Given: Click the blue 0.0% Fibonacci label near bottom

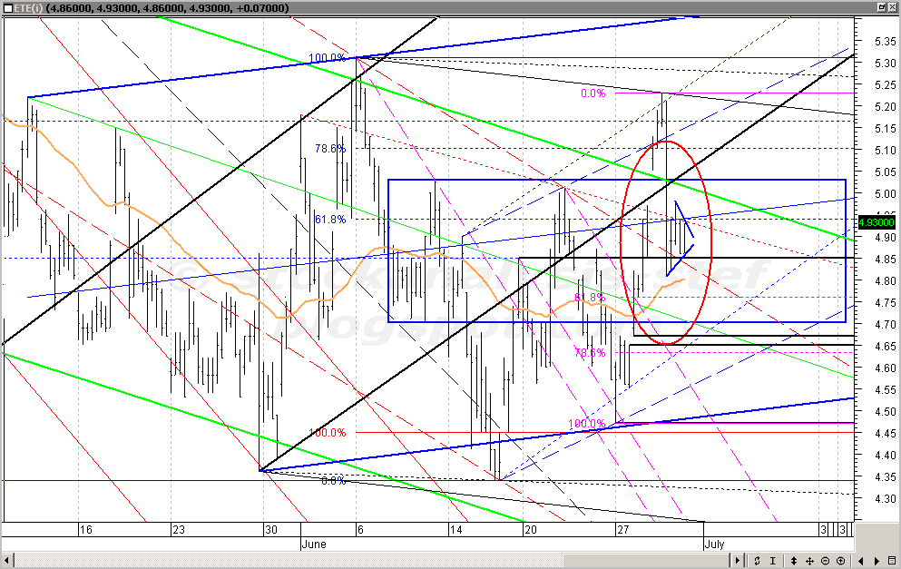Looking at the screenshot, I should click(333, 481).
